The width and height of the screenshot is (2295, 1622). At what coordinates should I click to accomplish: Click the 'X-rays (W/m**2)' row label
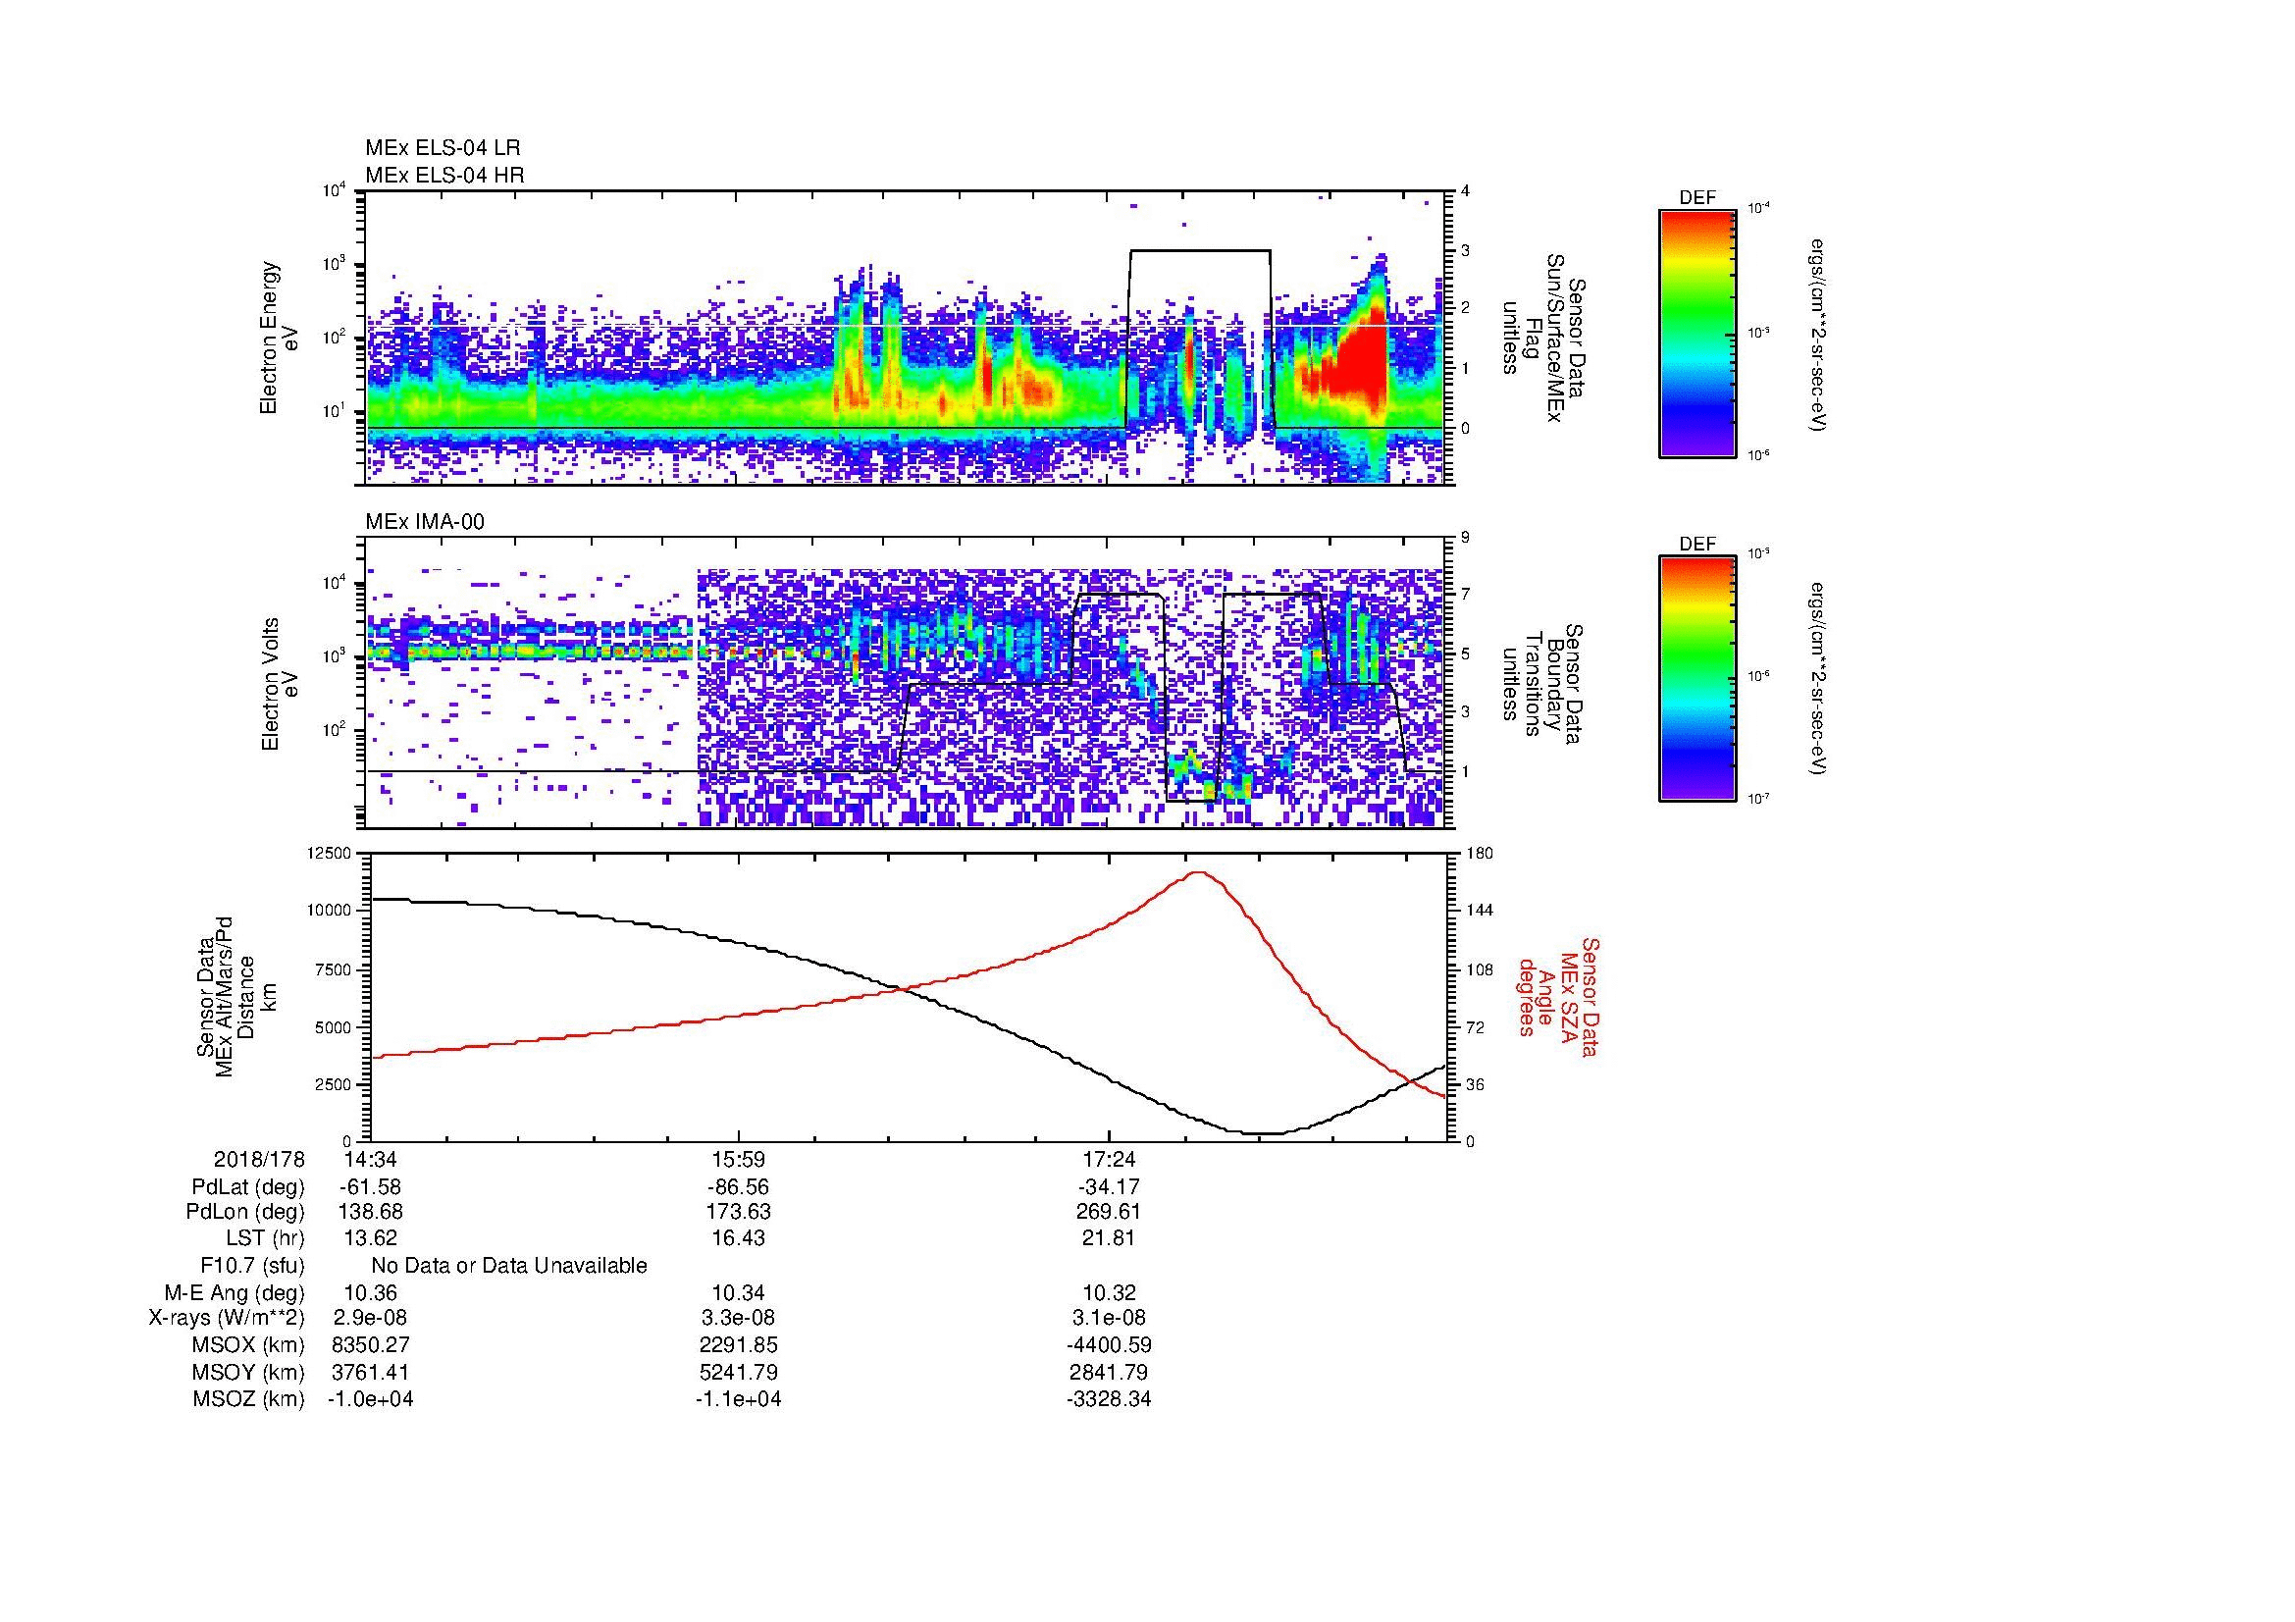point(227,1319)
